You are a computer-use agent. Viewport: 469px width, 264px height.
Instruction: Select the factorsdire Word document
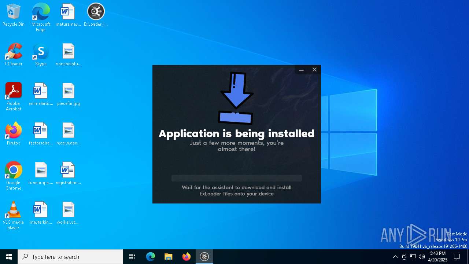pos(41,134)
